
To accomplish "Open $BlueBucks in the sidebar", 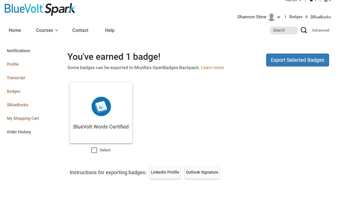I will (17, 105).
